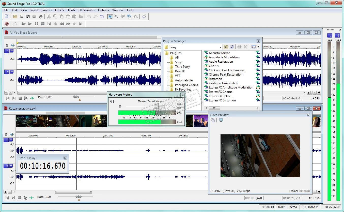The image size is (344, 212).
Task: Select the Envelope tool icon
Action: pos(136,16)
